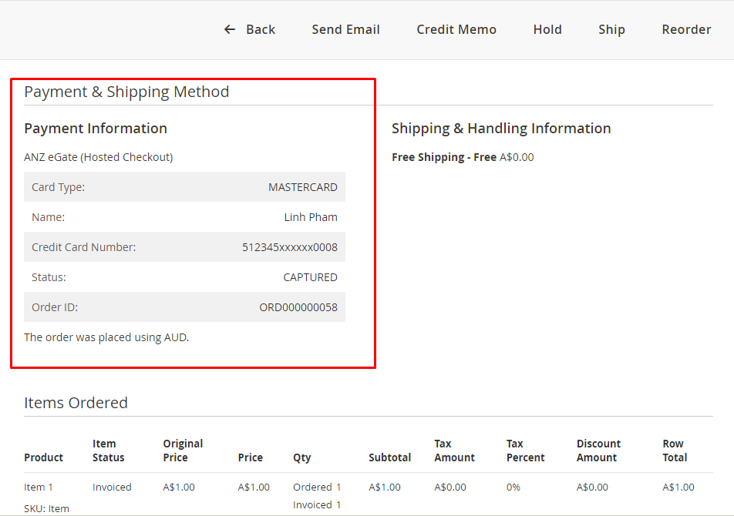Click the MASTERCARD card type value
The width and height of the screenshot is (734, 516).
tap(302, 187)
